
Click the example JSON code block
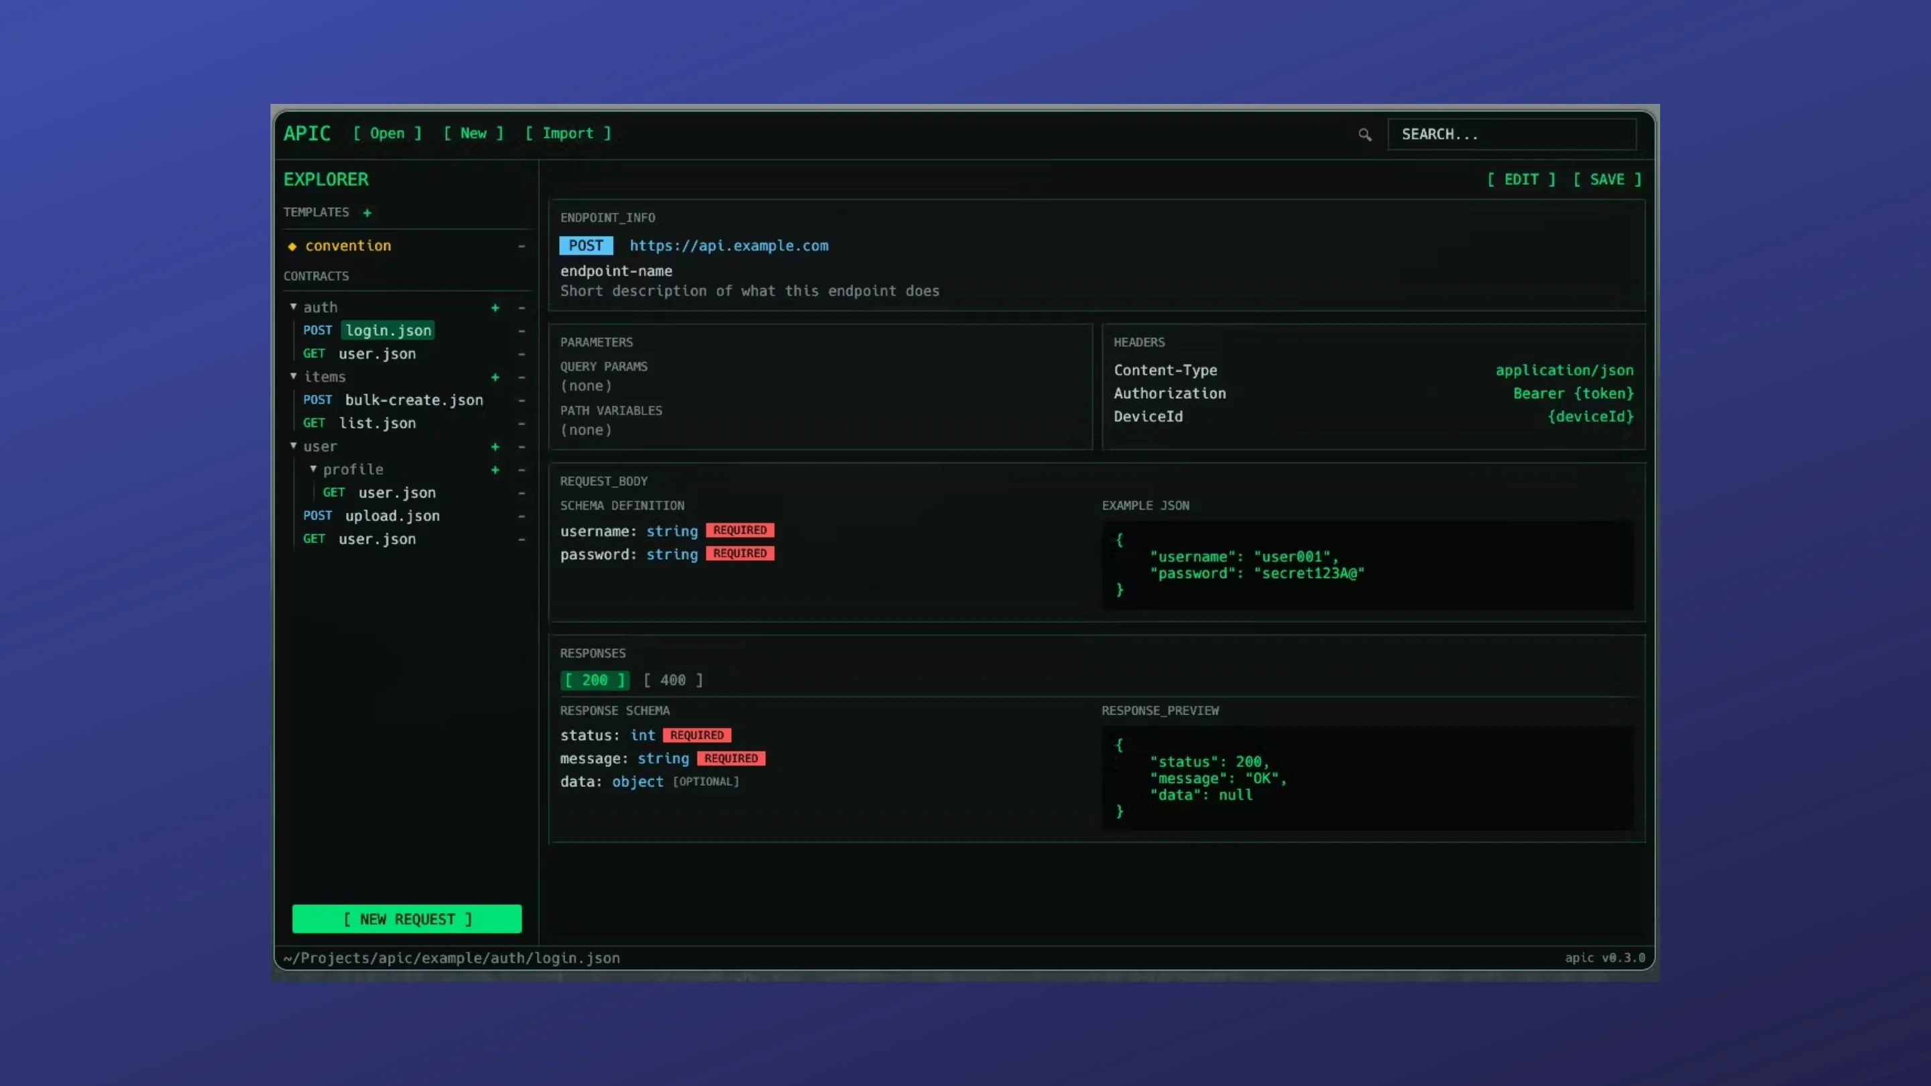tap(1368, 565)
